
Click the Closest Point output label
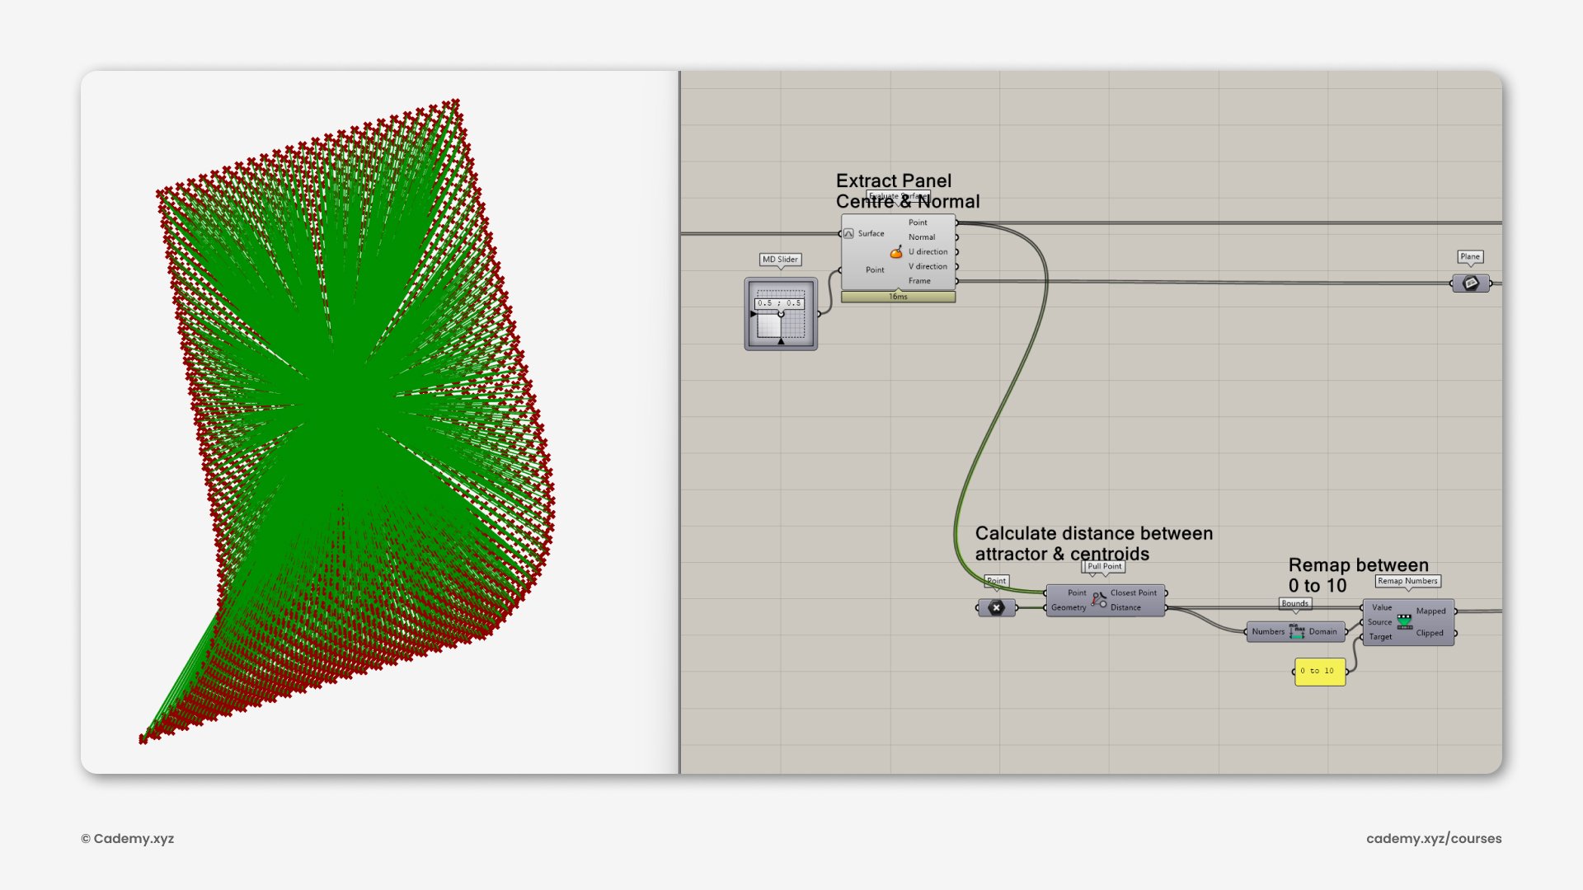[x=1134, y=593]
